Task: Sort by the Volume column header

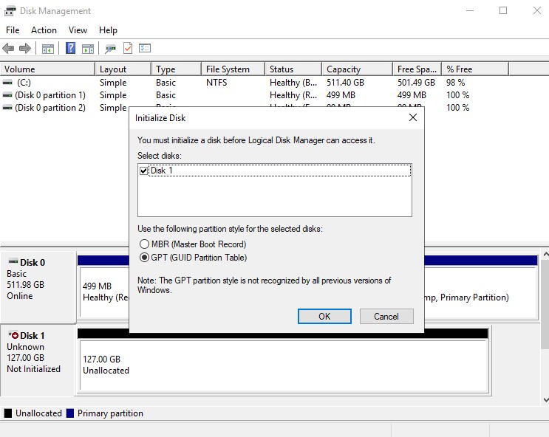Action: click(x=47, y=69)
